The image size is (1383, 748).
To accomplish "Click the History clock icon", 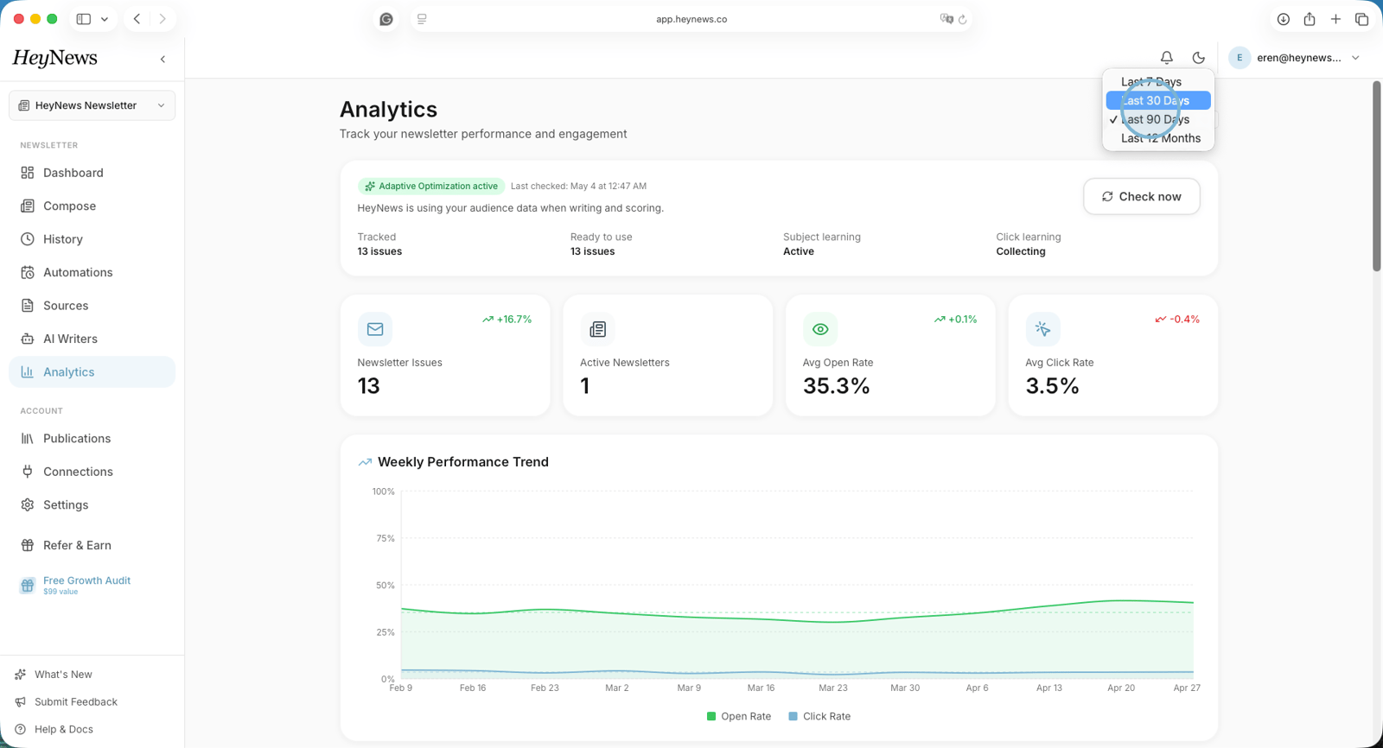I will [x=28, y=239].
